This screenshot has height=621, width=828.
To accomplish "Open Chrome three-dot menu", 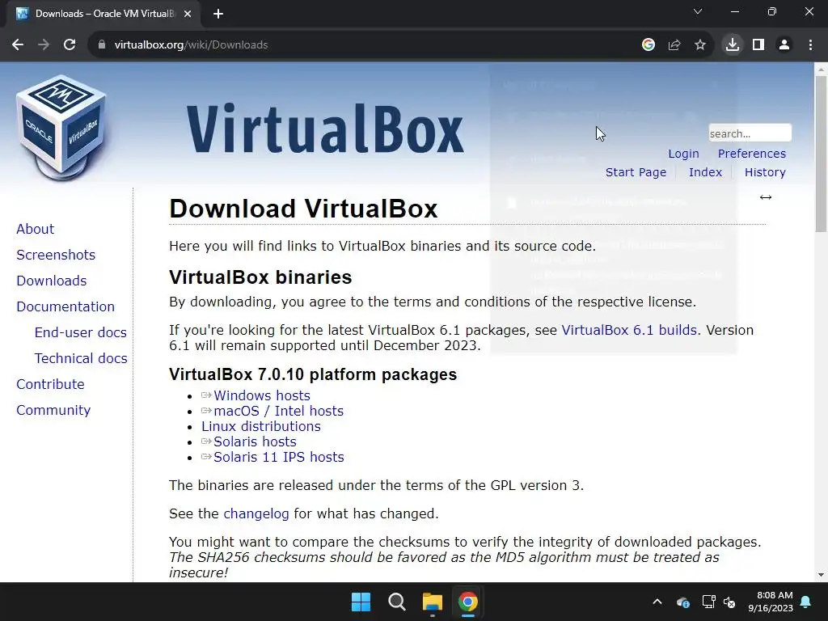I will pos(810,45).
